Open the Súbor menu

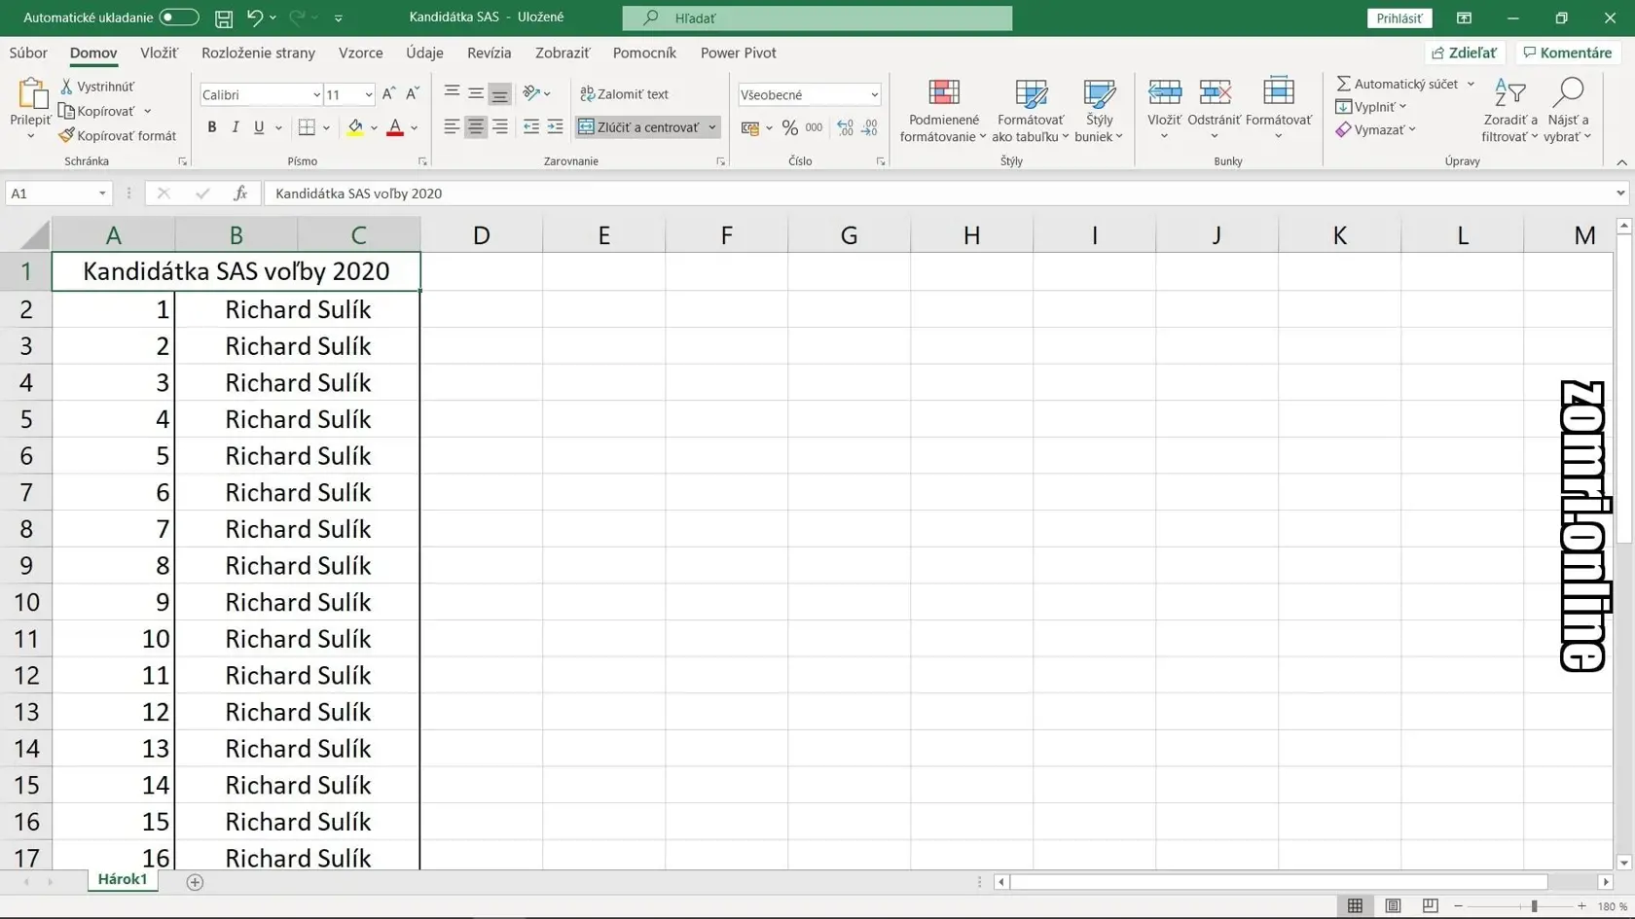coord(28,53)
